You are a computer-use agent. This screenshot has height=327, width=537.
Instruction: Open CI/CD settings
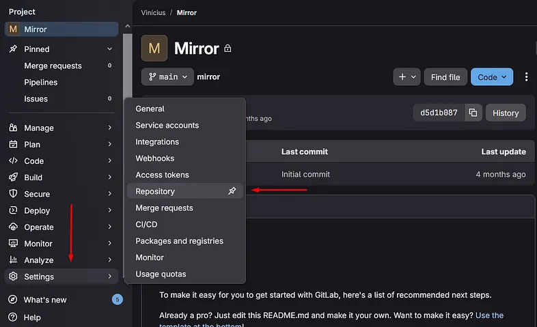pyautogui.click(x=184, y=224)
